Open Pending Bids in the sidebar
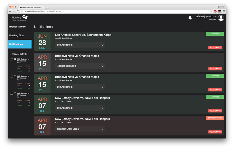Image resolution: width=234 pixels, height=149 pixels. (16, 35)
